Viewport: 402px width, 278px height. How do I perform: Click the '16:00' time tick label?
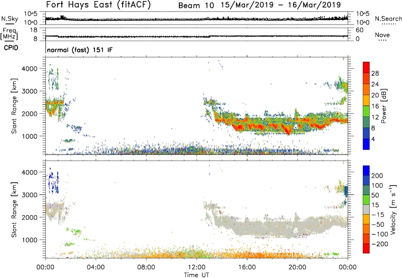247,267
